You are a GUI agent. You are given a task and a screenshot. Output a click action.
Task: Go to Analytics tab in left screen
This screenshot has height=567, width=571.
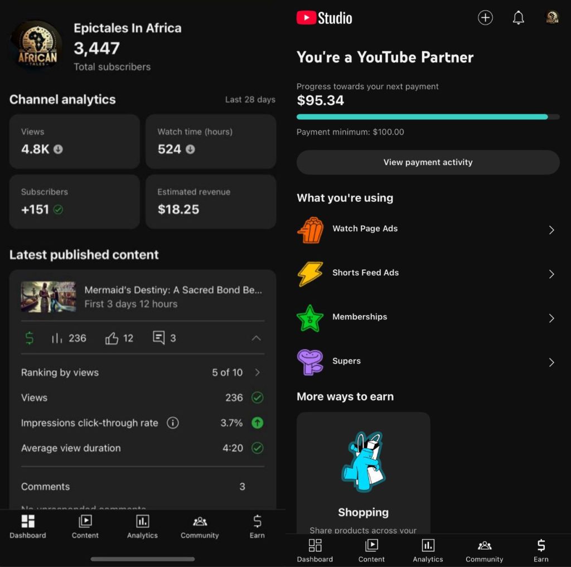point(142,526)
